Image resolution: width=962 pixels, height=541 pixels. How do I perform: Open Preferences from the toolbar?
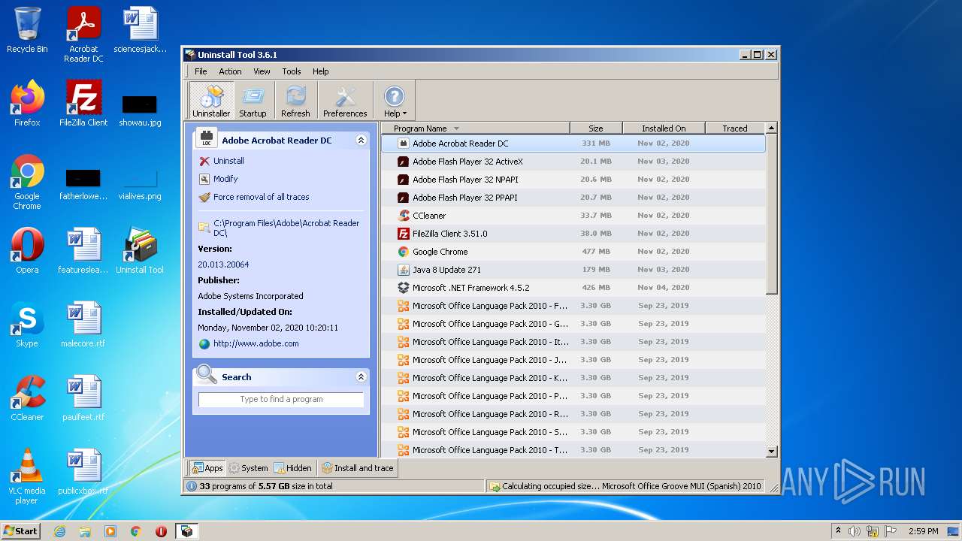(x=345, y=101)
